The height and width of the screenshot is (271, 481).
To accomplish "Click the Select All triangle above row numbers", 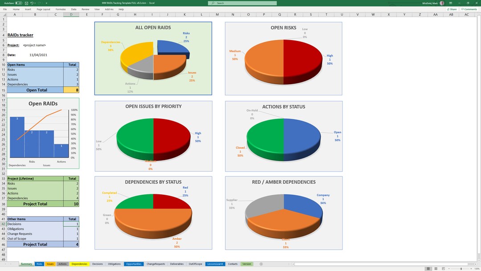I will click(x=5, y=14).
